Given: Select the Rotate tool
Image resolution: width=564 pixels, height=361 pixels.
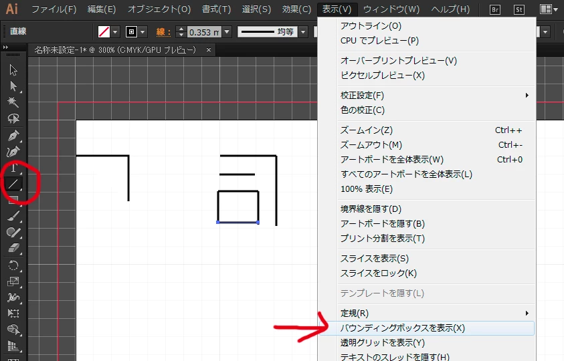Looking at the screenshot, I should (13, 265).
